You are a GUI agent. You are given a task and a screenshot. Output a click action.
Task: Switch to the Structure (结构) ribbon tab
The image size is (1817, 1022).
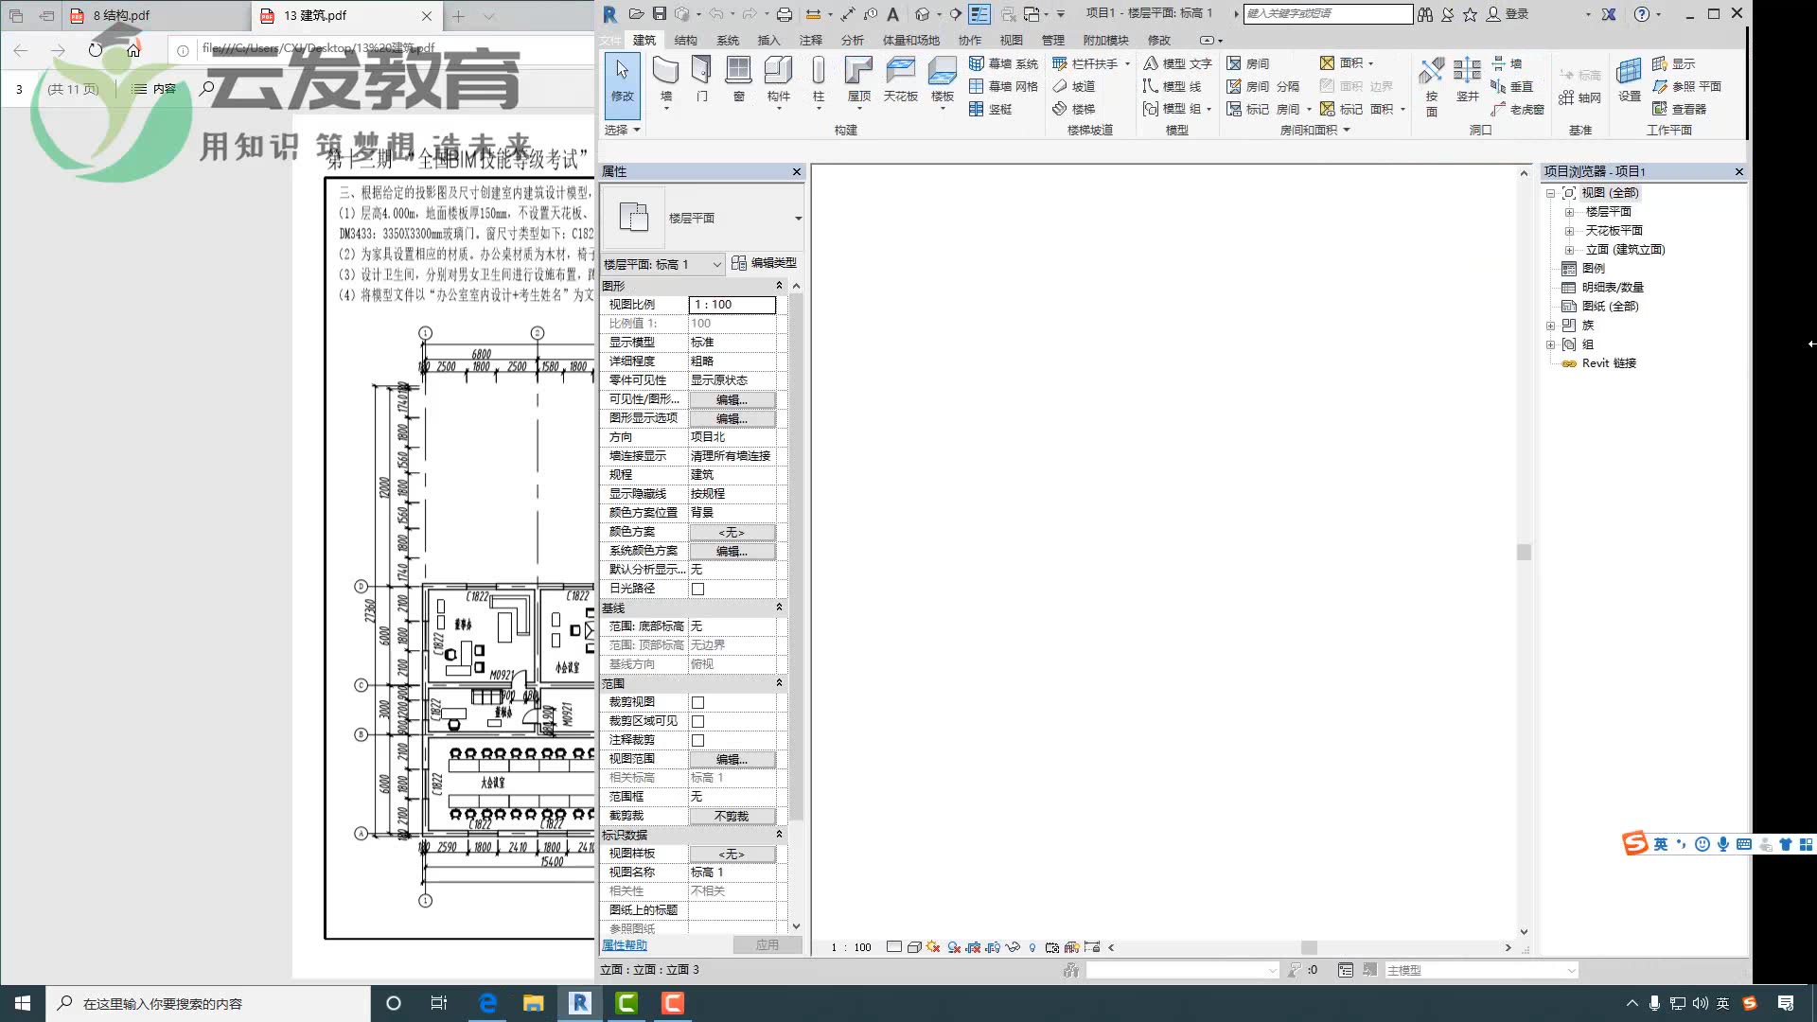[x=685, y=40]
